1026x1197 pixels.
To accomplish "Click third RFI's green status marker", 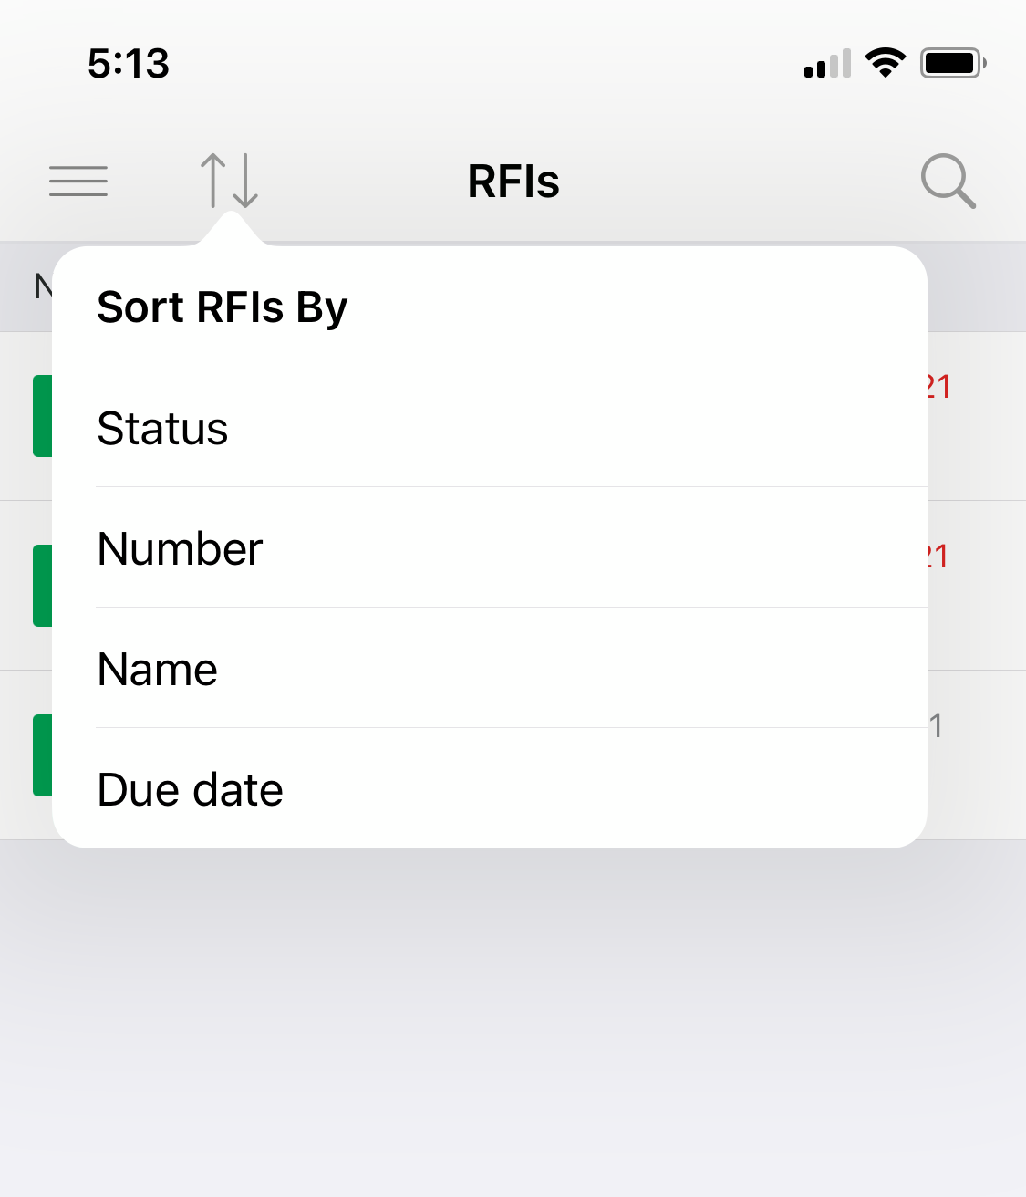I will (x=42, y=755).
